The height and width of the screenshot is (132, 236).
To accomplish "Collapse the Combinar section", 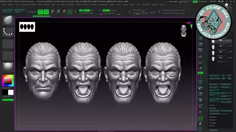I will [x=213, y=108].
